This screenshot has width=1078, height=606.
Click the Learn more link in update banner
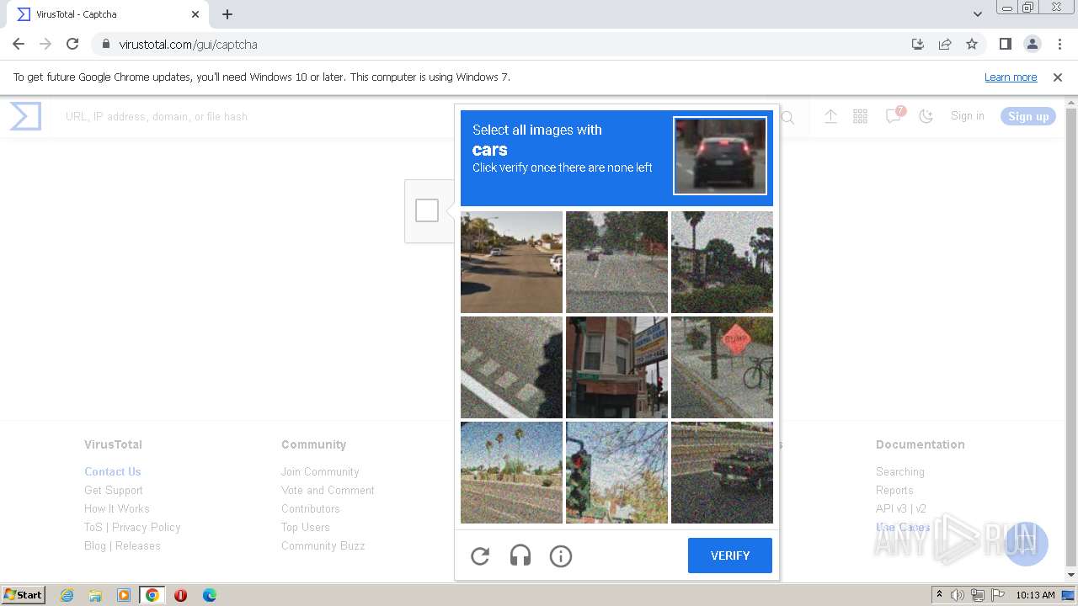[x=1011, y=77]
